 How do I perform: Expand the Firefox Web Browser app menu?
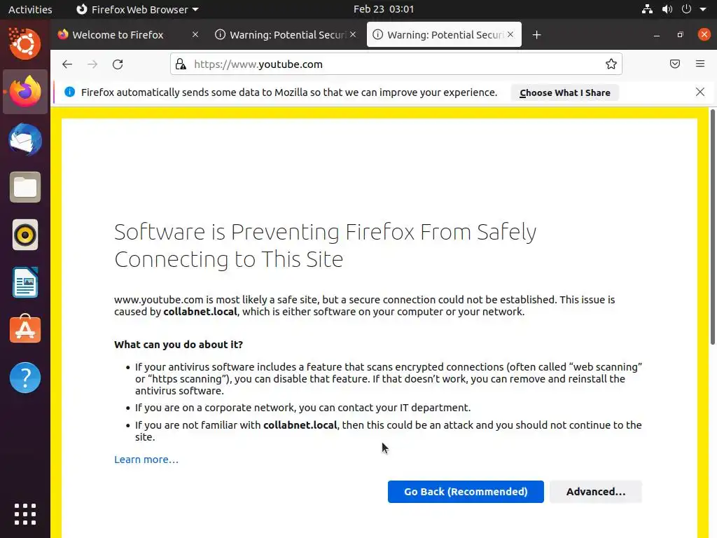137,10
